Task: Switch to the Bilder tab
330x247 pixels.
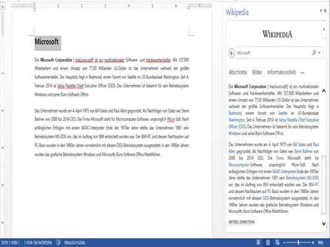Action: [257, 72]
